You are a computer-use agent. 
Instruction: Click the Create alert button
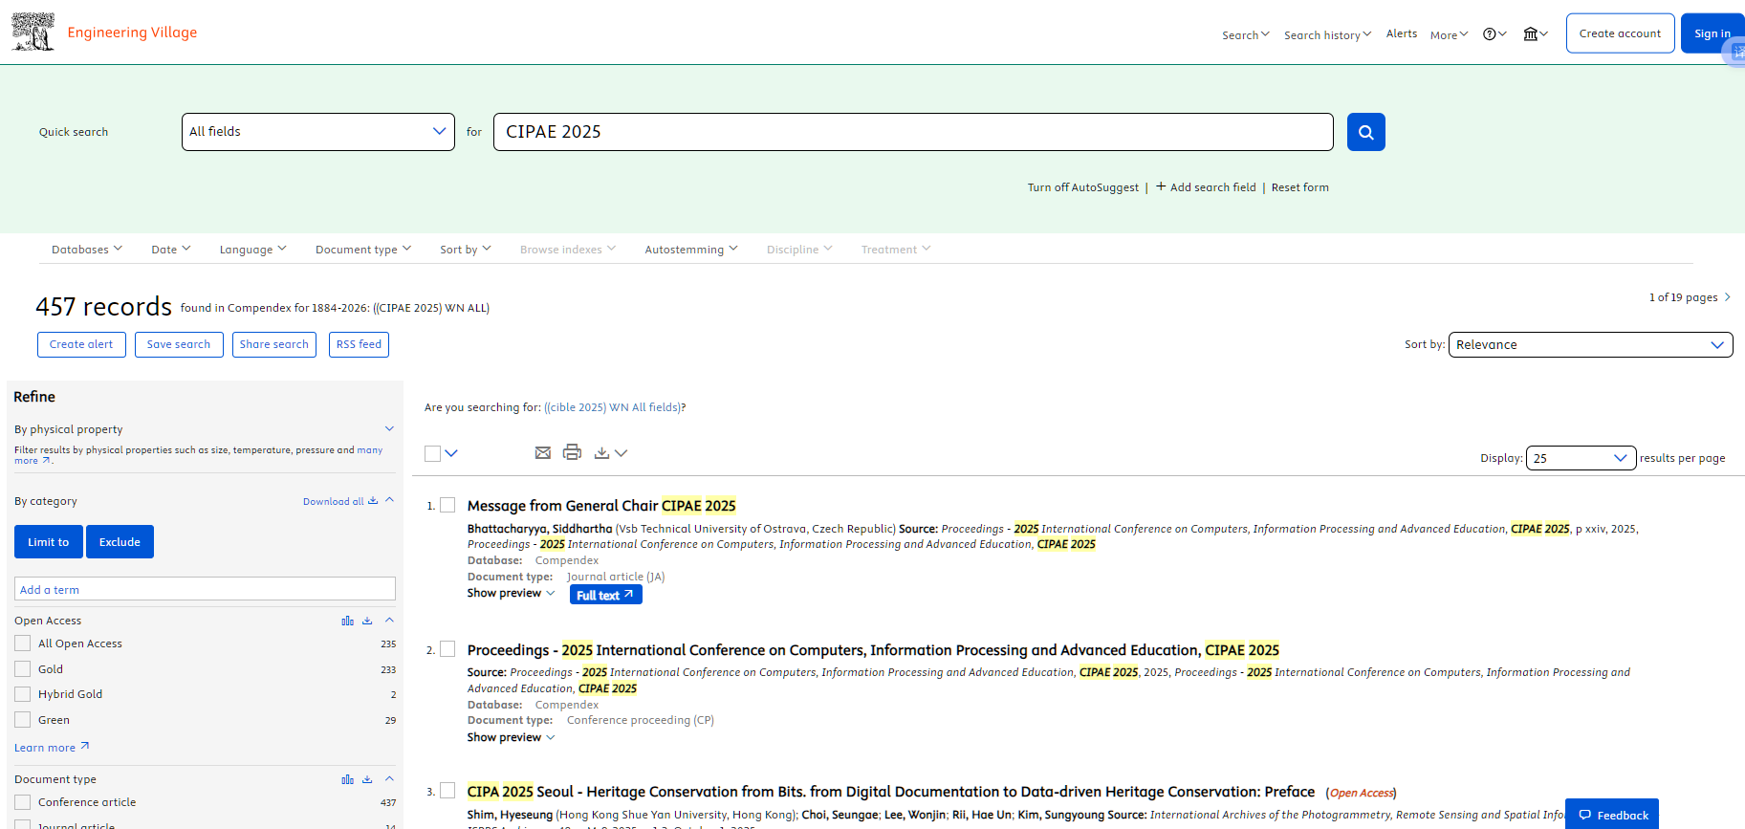tap(81, 344)
